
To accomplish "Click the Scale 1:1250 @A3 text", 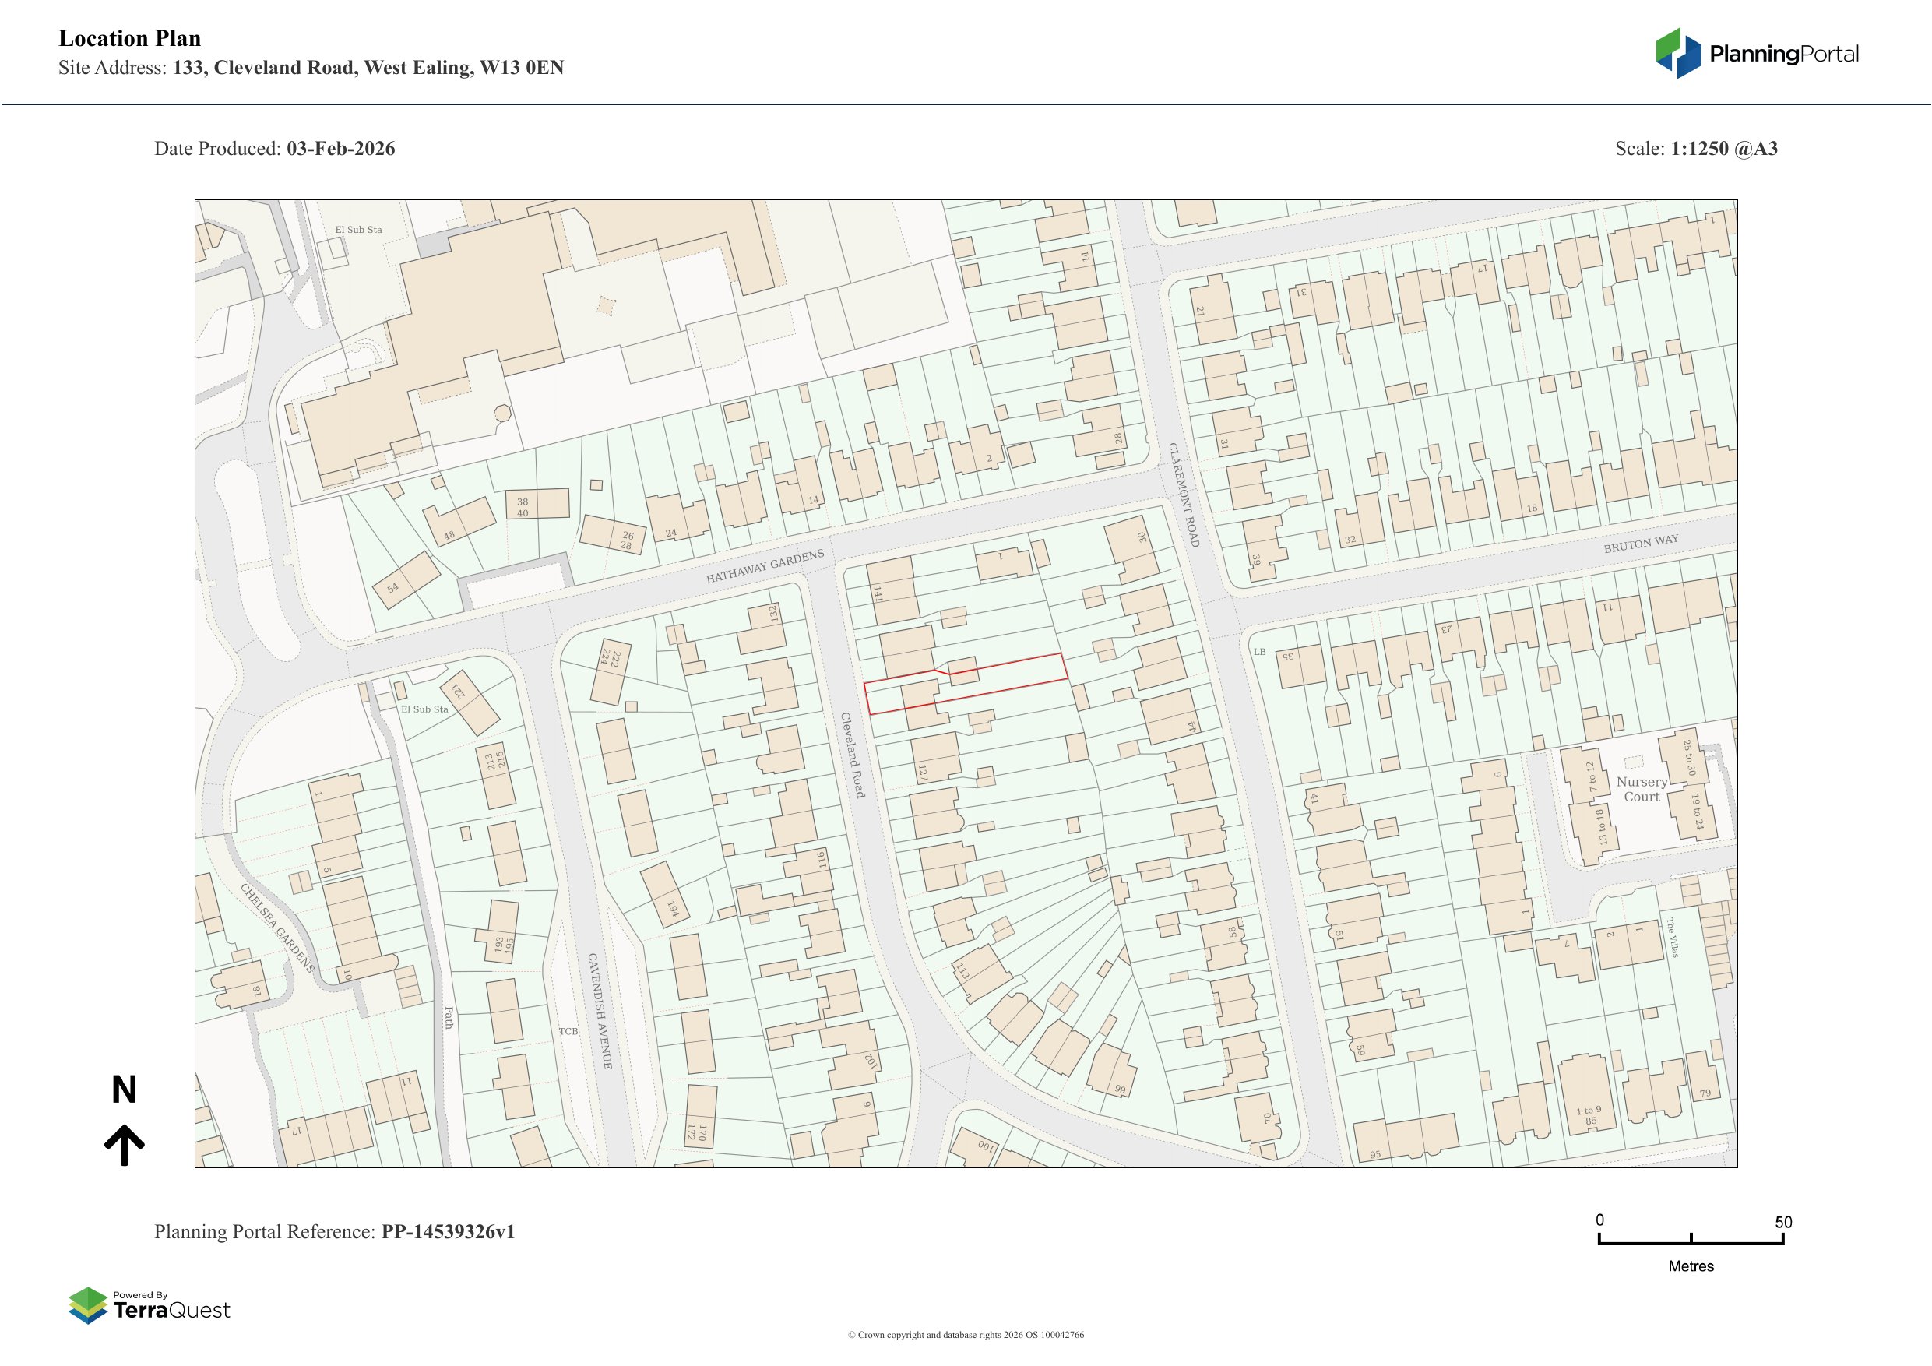I will coord(1695,148).
